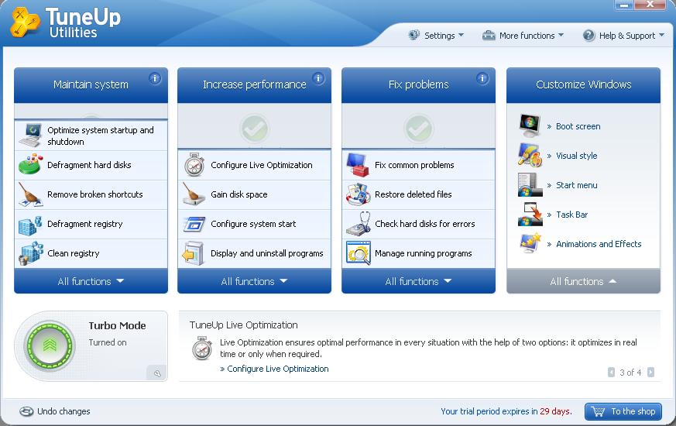This screenshot has height=426, width=676.
Task: Click the Gain disk space broom icon
Action: (194, 194)
